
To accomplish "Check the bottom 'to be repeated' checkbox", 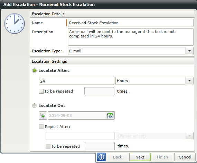I will tap(48, 146).
